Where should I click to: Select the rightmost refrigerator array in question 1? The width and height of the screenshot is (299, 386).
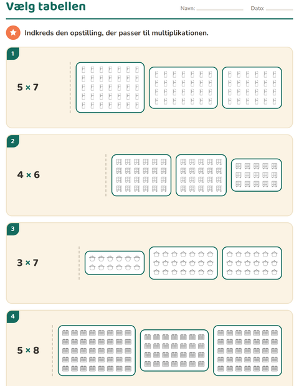252,88
